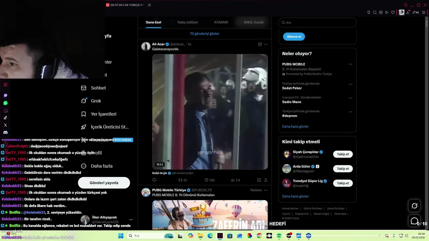Image resolution: width=429 pixels, height=241 pixels.
Task: Focus the X search field Ara
Action: 317,22
